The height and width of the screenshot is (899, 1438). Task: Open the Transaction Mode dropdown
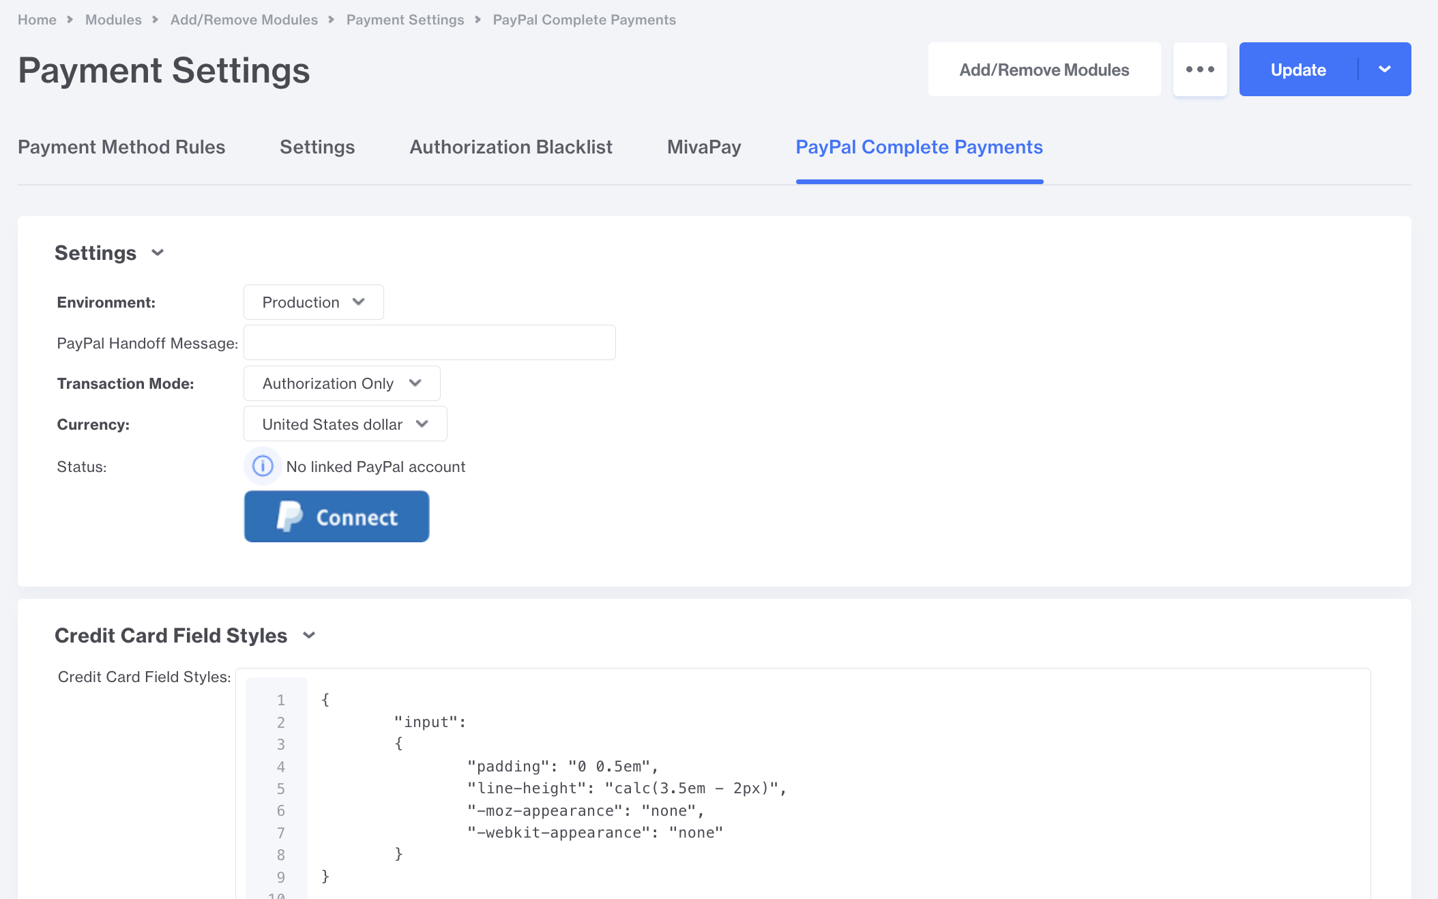tap(342, 383)
